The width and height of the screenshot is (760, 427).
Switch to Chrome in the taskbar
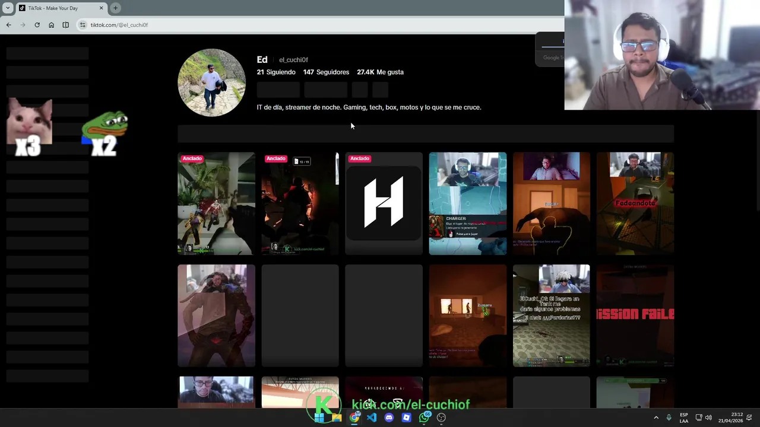(x=354, y=418)
